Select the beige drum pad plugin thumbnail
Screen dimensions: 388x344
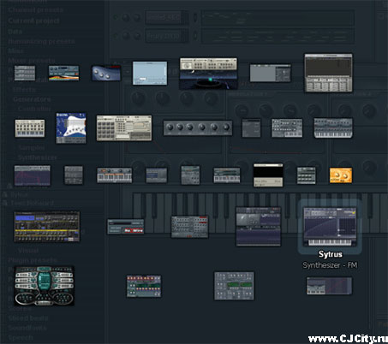pyautogui.click(x=124, y=128)
